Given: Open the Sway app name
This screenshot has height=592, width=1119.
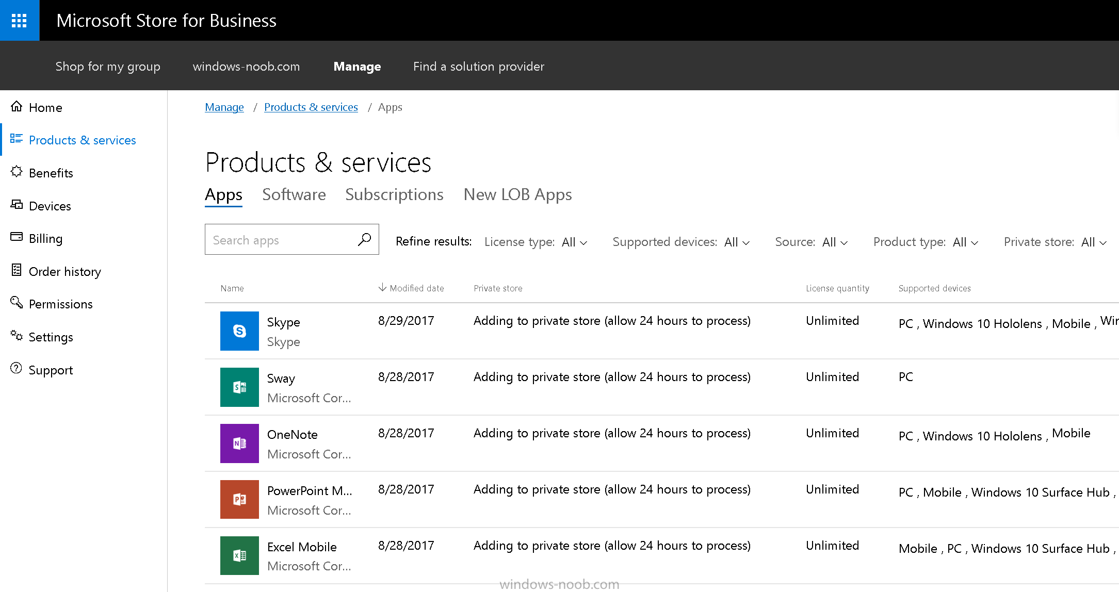Looking at the screenshot, I should coord(281,379).
